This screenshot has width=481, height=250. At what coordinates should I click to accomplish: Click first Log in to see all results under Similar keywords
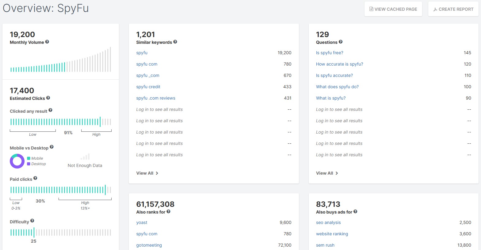159,109
